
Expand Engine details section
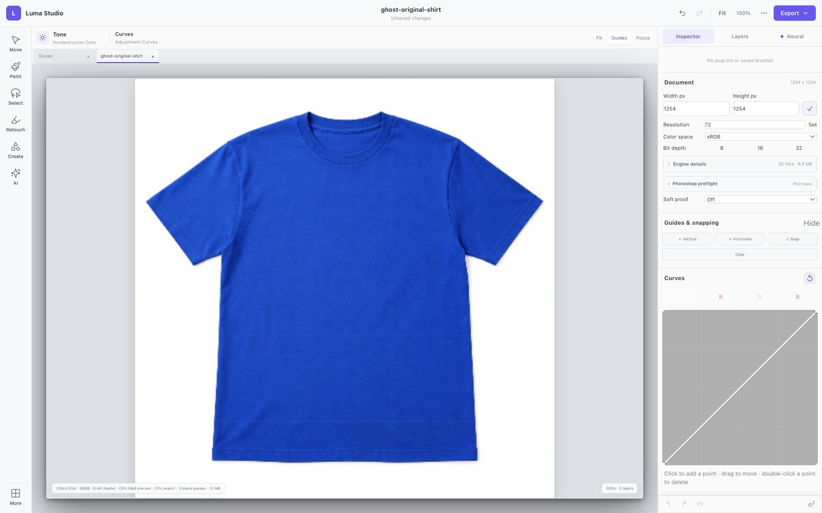pyautogui.click(x=740, y=164)
